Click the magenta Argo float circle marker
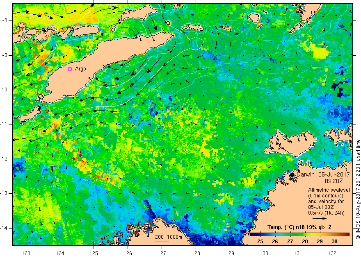Screen dimensions: 361x258 click(x=70, y=69)
